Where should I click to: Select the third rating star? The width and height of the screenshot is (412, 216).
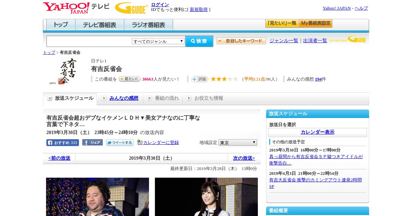pos(224,79)
